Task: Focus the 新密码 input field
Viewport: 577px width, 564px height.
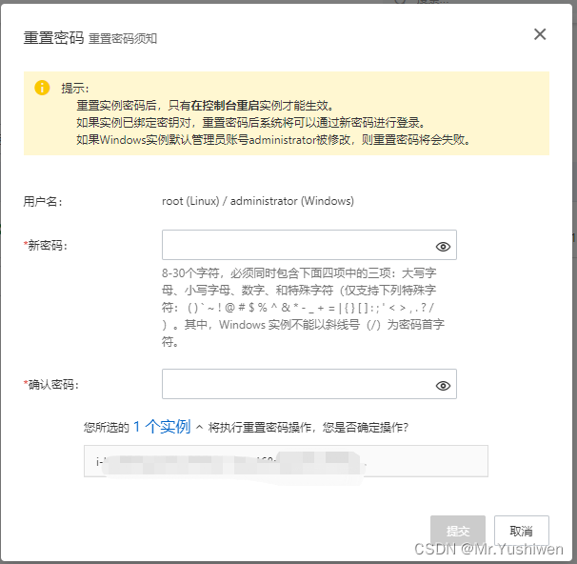Action: pos(295,246)
